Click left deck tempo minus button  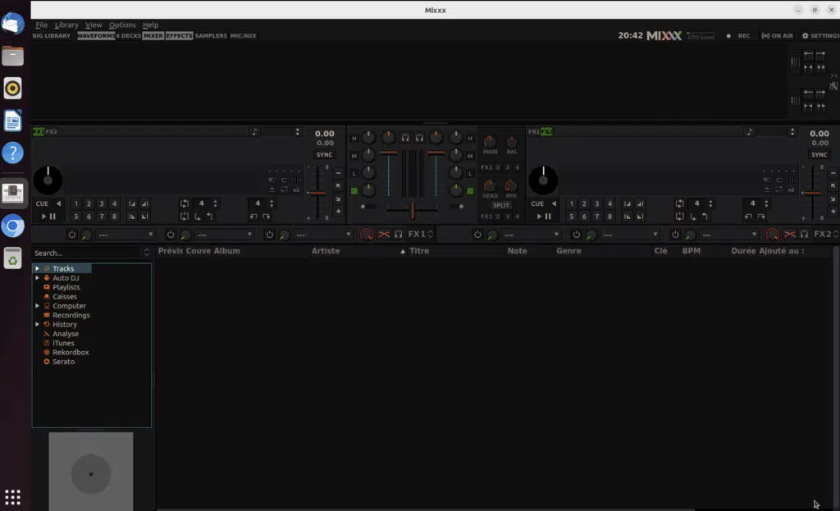pyautogui.click(x=338, y=173)
